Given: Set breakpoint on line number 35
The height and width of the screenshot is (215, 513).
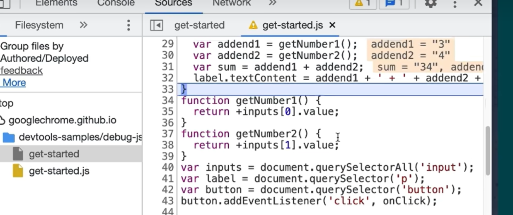Looking at the screenshot, I should (x=167, y=112).
